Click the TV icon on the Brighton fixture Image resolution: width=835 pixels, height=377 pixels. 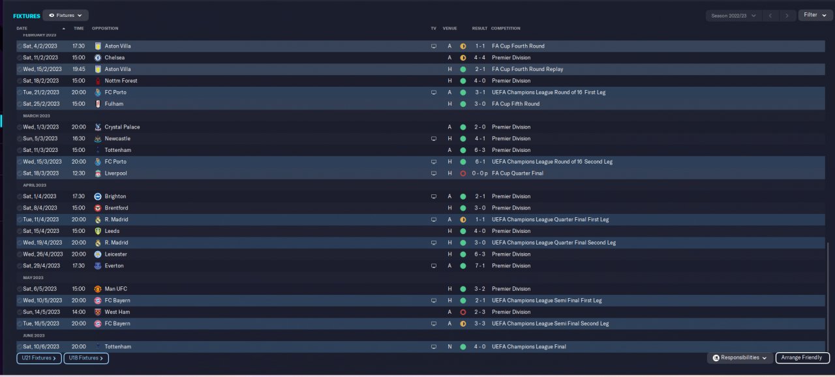[x=433, y=196]
